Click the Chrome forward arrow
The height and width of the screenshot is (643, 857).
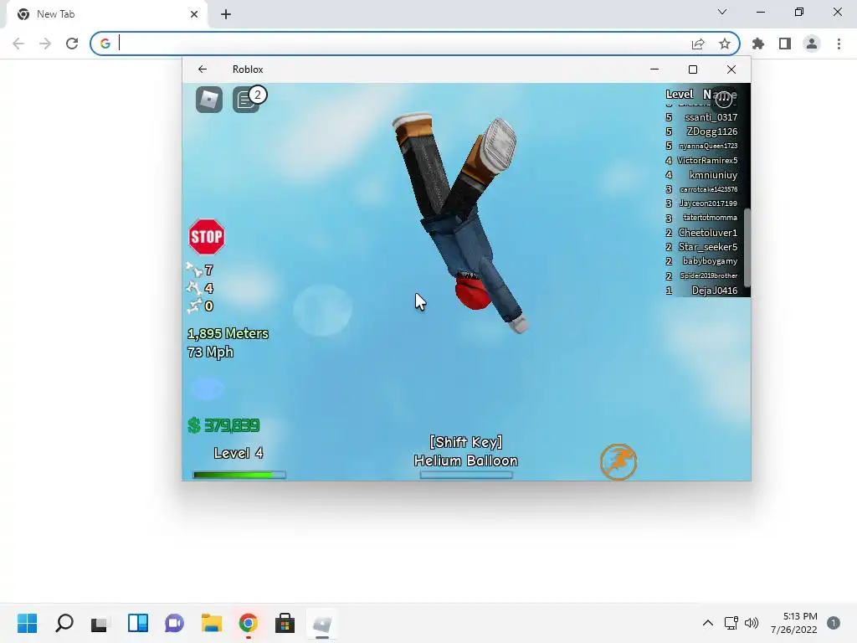click(x=45, y=44)
